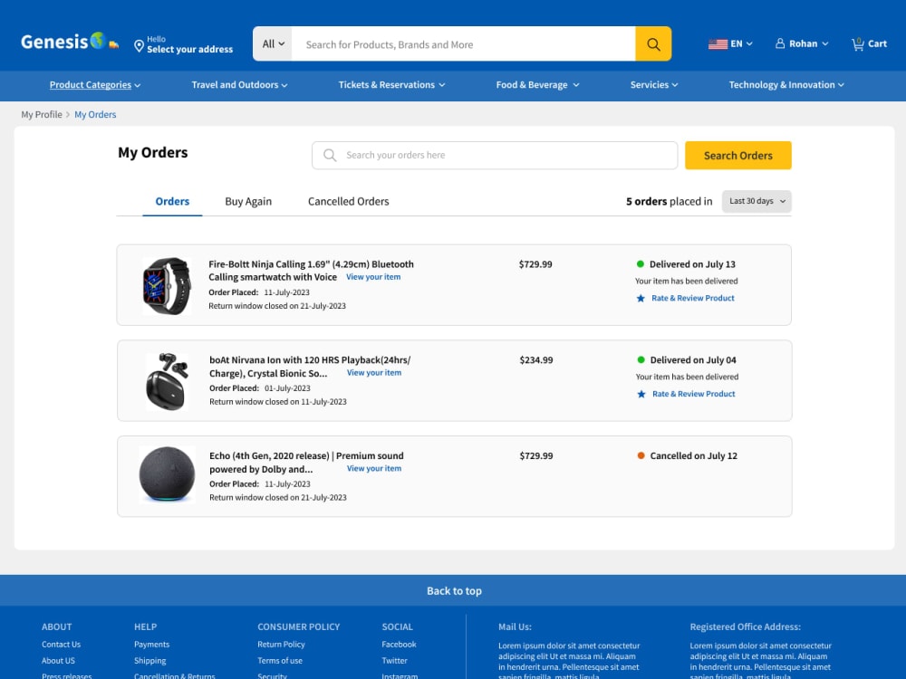Click My Orders breadcrumb link

tap(95, 114)
